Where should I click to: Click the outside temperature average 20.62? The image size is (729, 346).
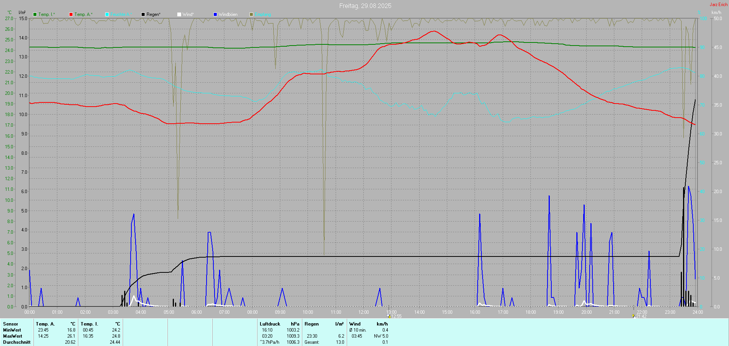[70, 342]
